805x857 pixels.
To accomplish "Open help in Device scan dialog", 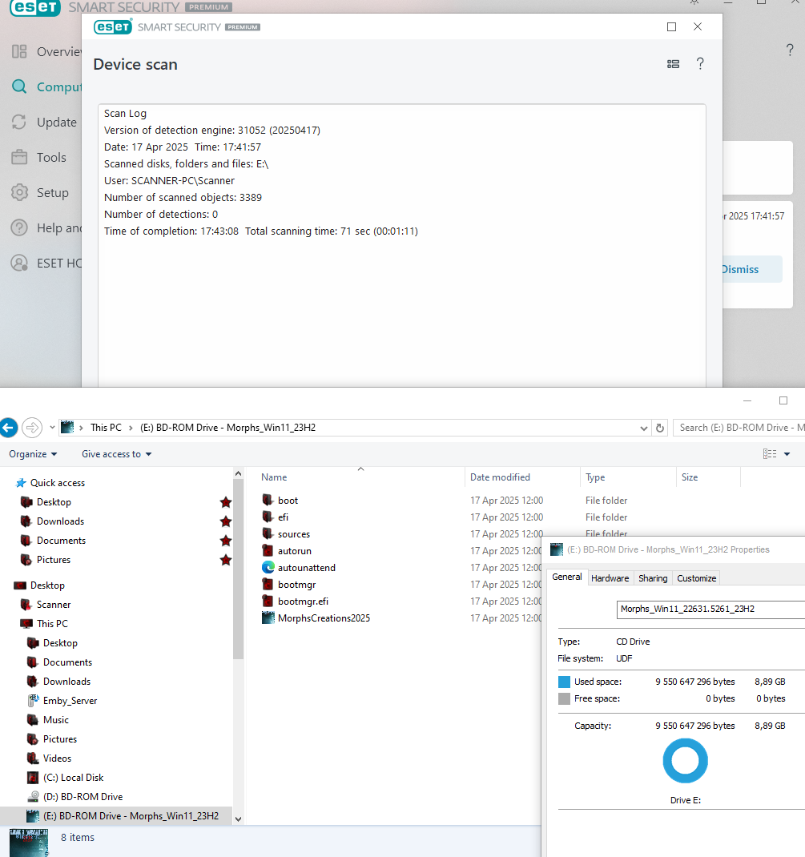I will click(x=700, y=64).
